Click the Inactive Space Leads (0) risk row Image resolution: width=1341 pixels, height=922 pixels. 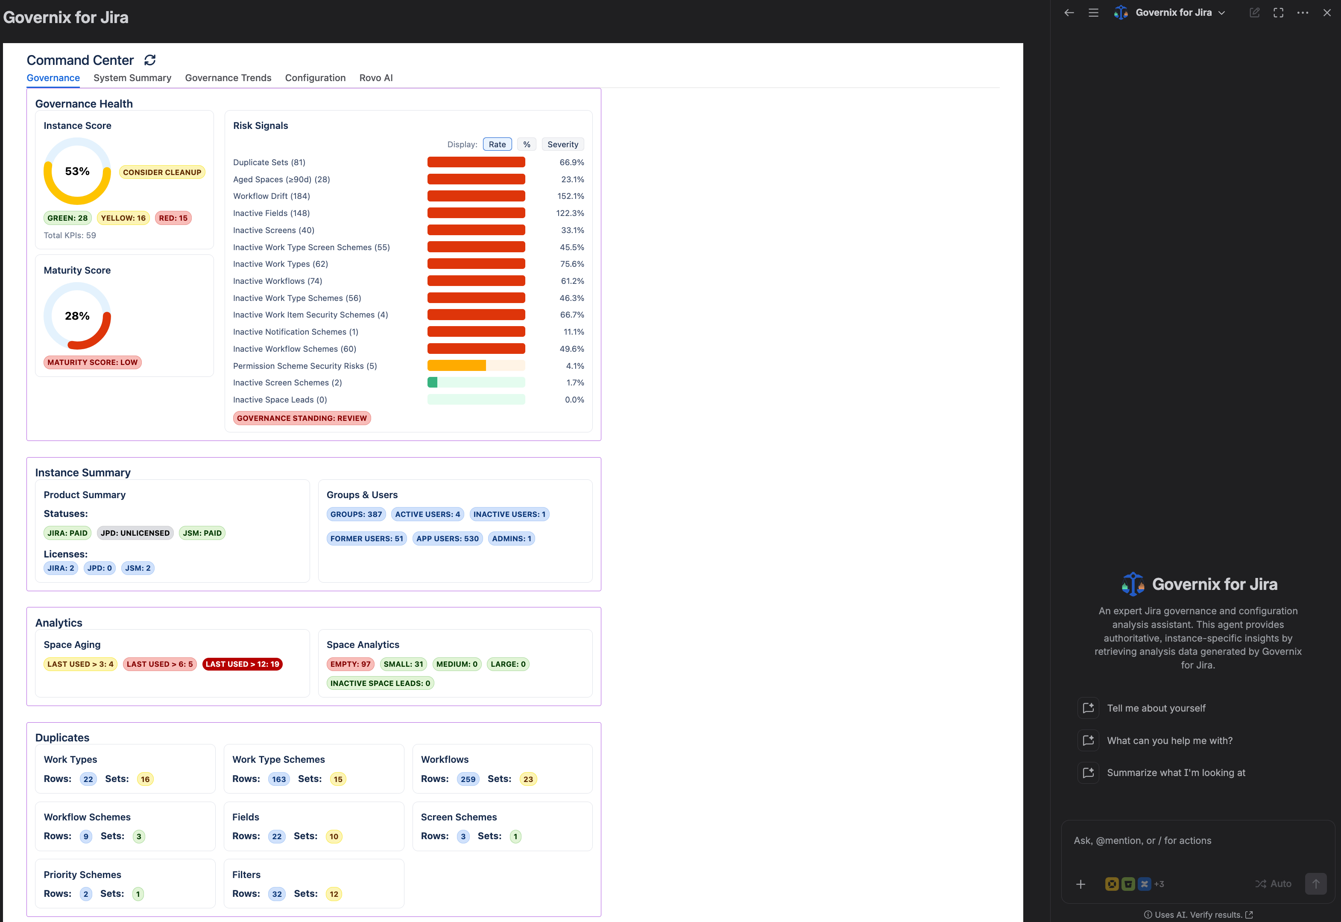point(409,400)
